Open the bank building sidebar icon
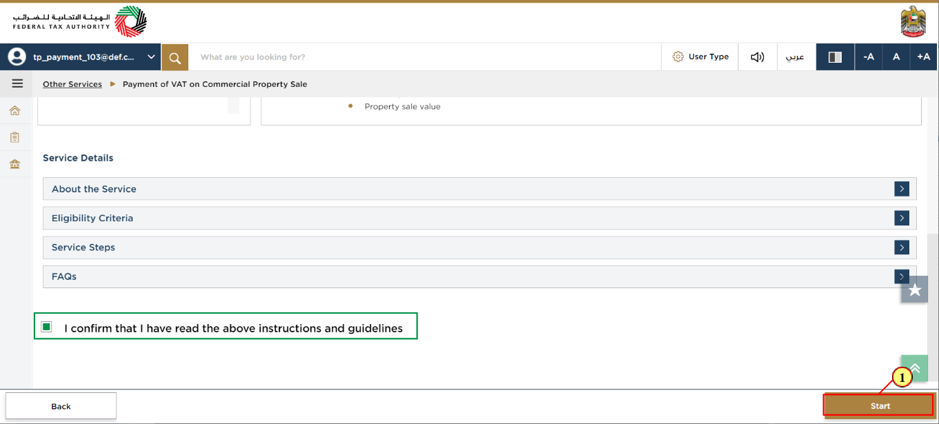This screenshot has height=424, width=939. pos(14,164)
